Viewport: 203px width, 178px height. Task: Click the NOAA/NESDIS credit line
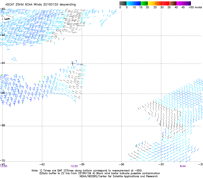pyautogui.click(x=119, y=176)
